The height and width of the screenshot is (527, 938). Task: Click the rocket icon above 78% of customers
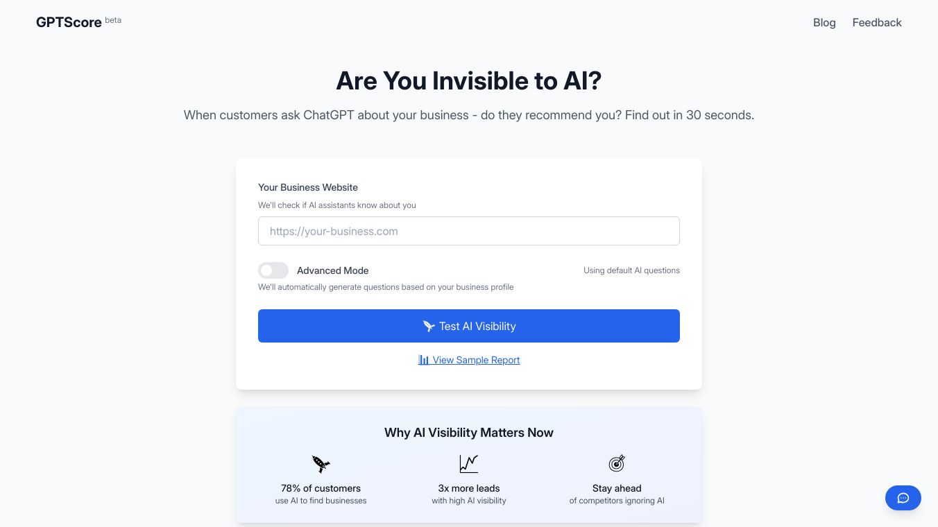321,464
